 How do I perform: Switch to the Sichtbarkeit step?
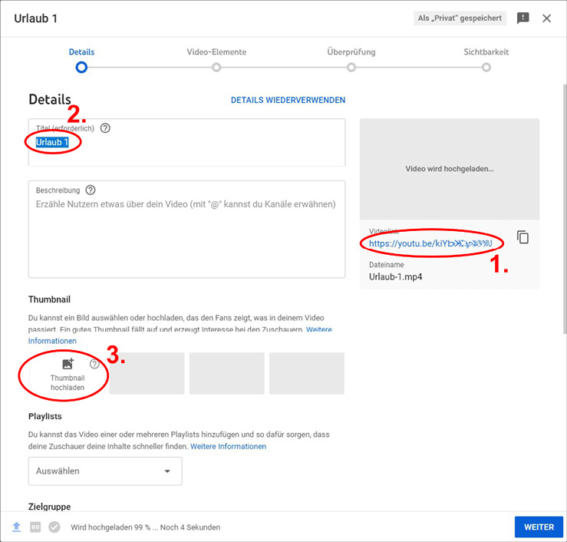coord(486,67)
